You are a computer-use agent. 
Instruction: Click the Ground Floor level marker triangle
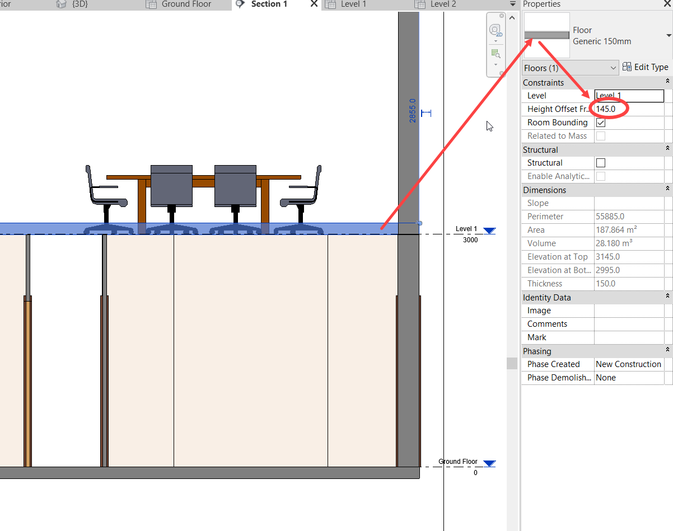(489, 463)
